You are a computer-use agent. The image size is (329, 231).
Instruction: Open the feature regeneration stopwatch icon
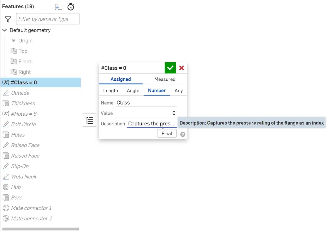click(70, 7)
